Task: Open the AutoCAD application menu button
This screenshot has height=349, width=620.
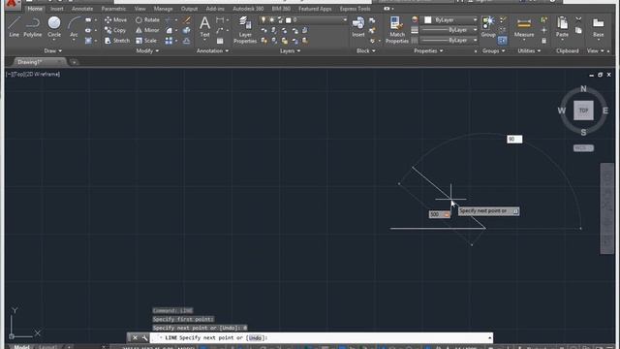Action: point(12,4)
